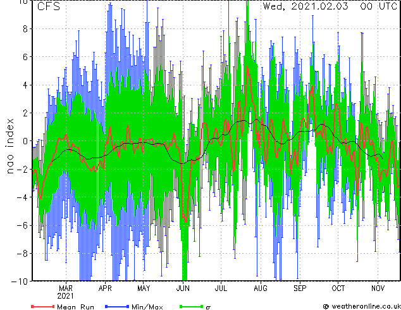This screenshot has height=310, width=401.
Task: Click the red Mean Run legend line
Action: point(43,306)
